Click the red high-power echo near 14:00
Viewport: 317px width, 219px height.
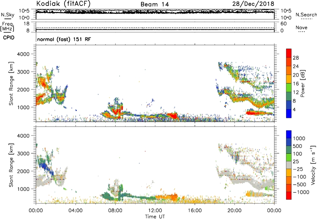[174, 116]
